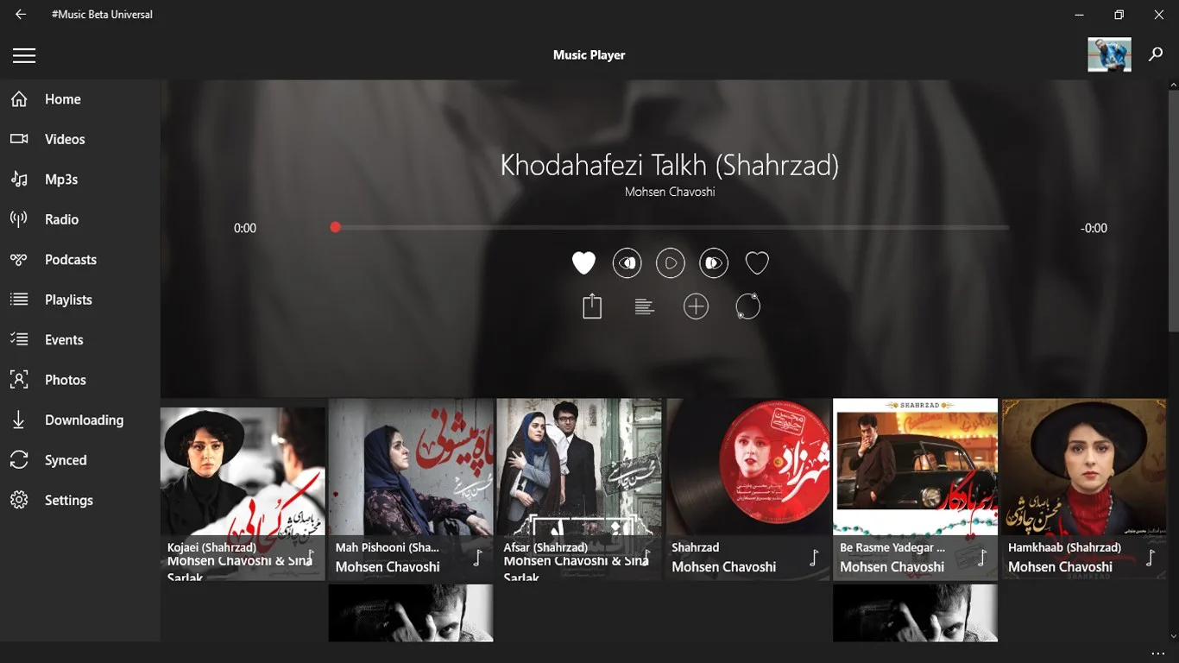Screen dimensions: 1179x663
Task: Open the Mp3s section
Action: click(61, 180)
